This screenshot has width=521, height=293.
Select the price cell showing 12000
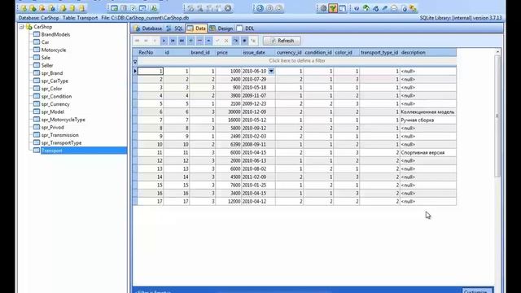[x=228, y=201]
